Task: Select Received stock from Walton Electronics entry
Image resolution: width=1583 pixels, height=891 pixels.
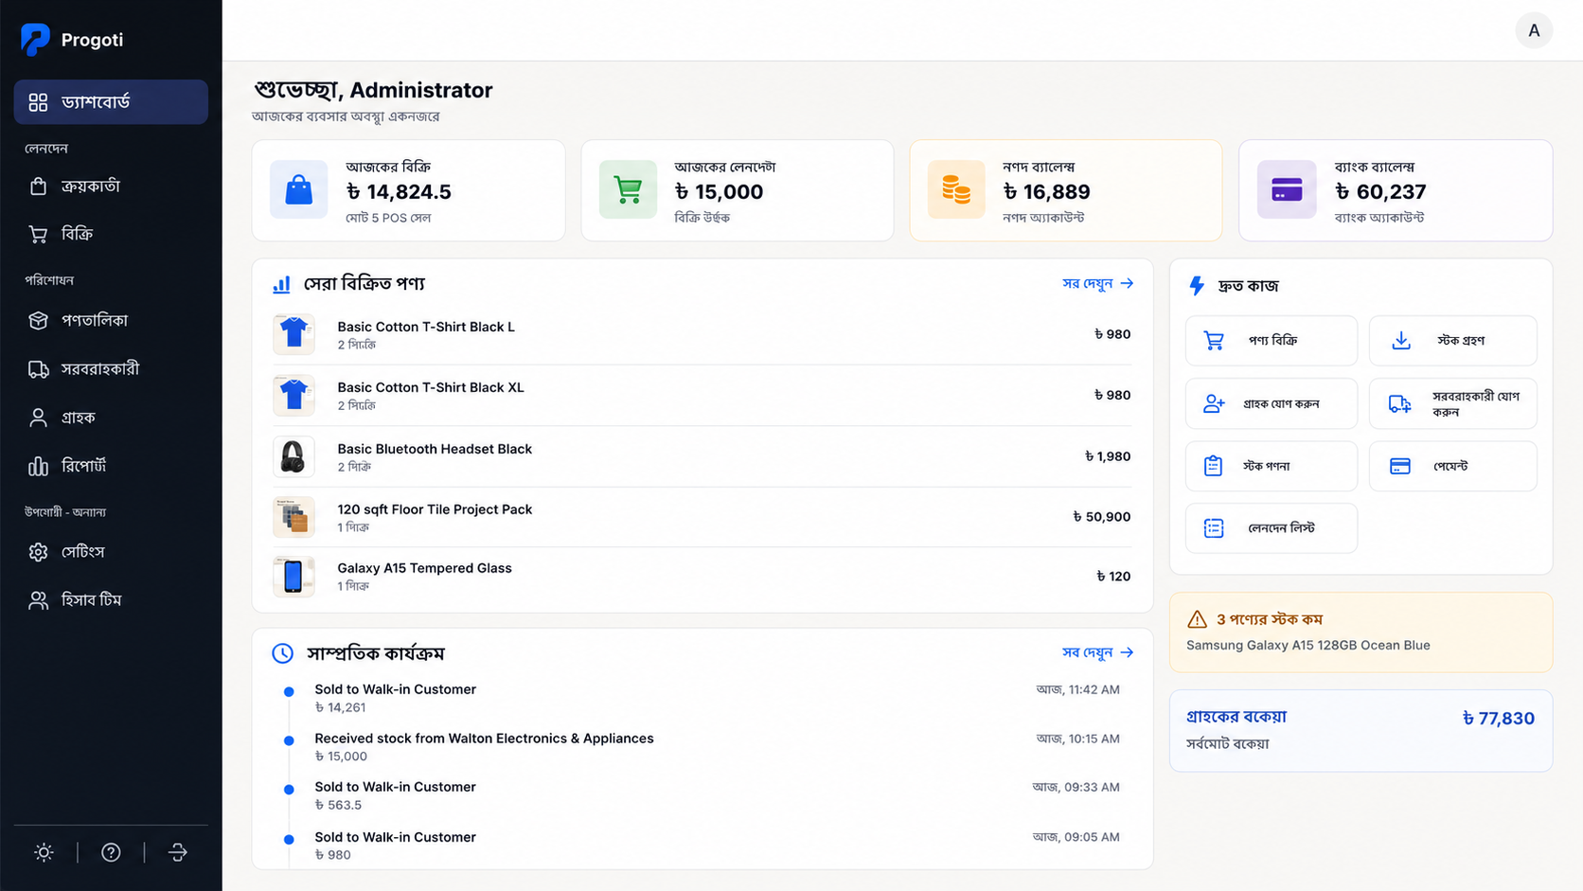Action: pyautogui.click(x=701, y=747)
